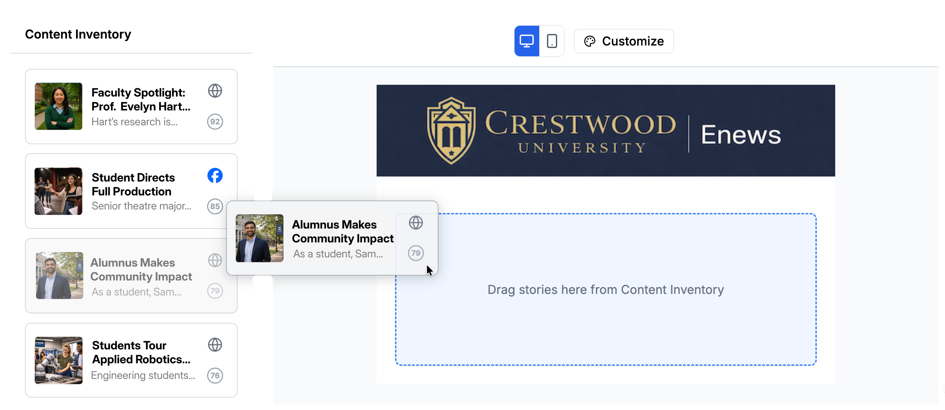
Task: Select 'Student Directs Full Production' title
Action: click(133, 184)
